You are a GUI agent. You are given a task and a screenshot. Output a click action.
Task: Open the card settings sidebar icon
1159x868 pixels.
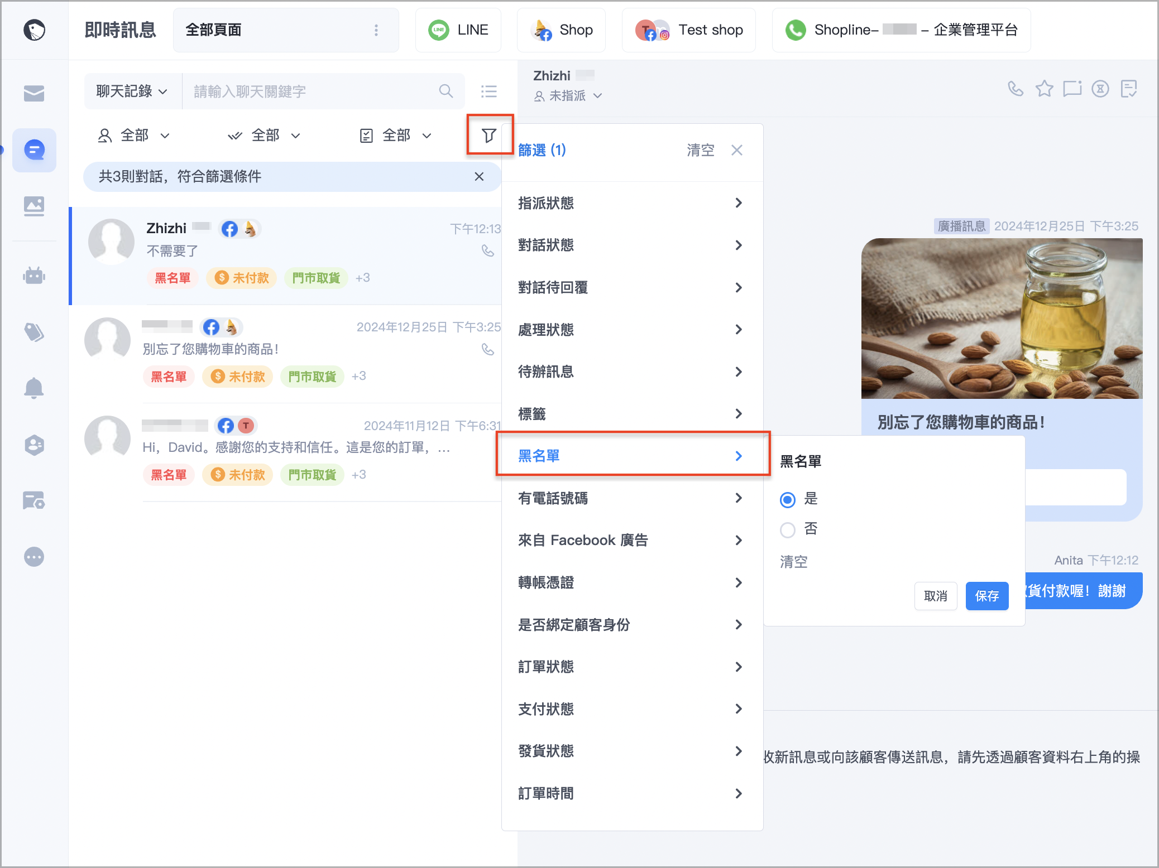pyautogui.click(x=34, y=500)
